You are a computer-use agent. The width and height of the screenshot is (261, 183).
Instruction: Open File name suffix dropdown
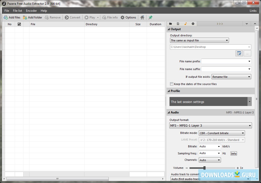(249, 69)
